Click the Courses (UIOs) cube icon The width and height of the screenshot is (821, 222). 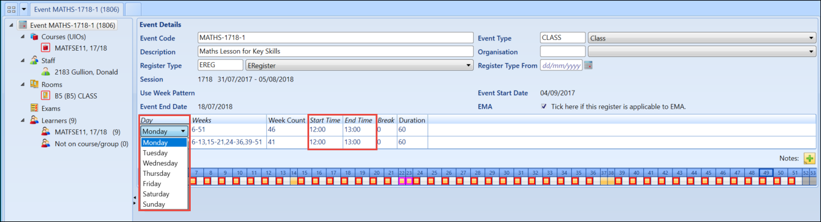[x=34, y=36]
